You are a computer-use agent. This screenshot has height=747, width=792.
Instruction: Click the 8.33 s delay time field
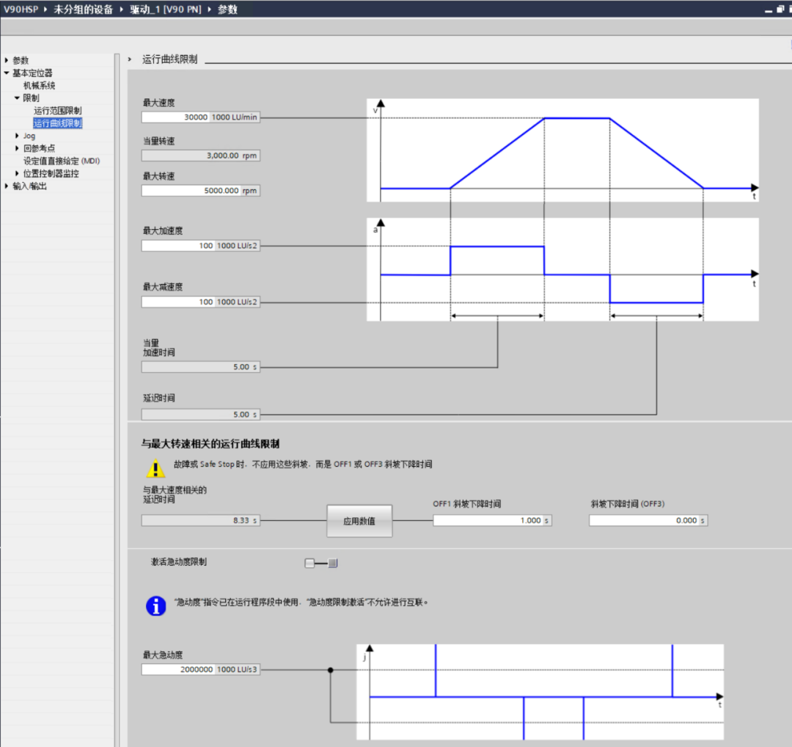tap(200, 520)
